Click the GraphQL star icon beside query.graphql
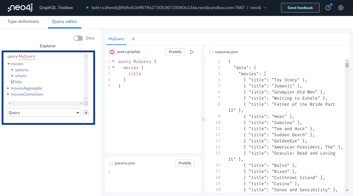This screenshot has height=196, width=353. click(x=112, y=52)
